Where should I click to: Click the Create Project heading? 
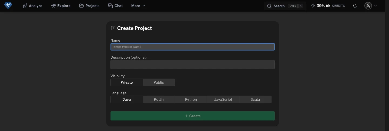135,28
